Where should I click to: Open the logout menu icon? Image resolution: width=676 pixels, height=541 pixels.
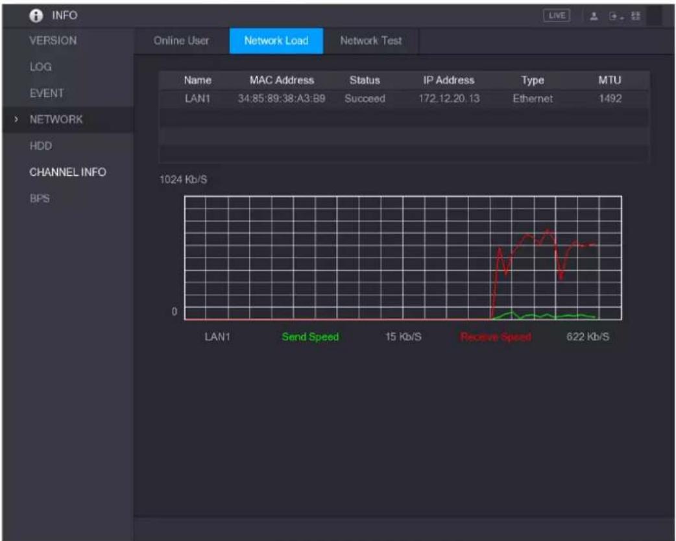[616, 17]
